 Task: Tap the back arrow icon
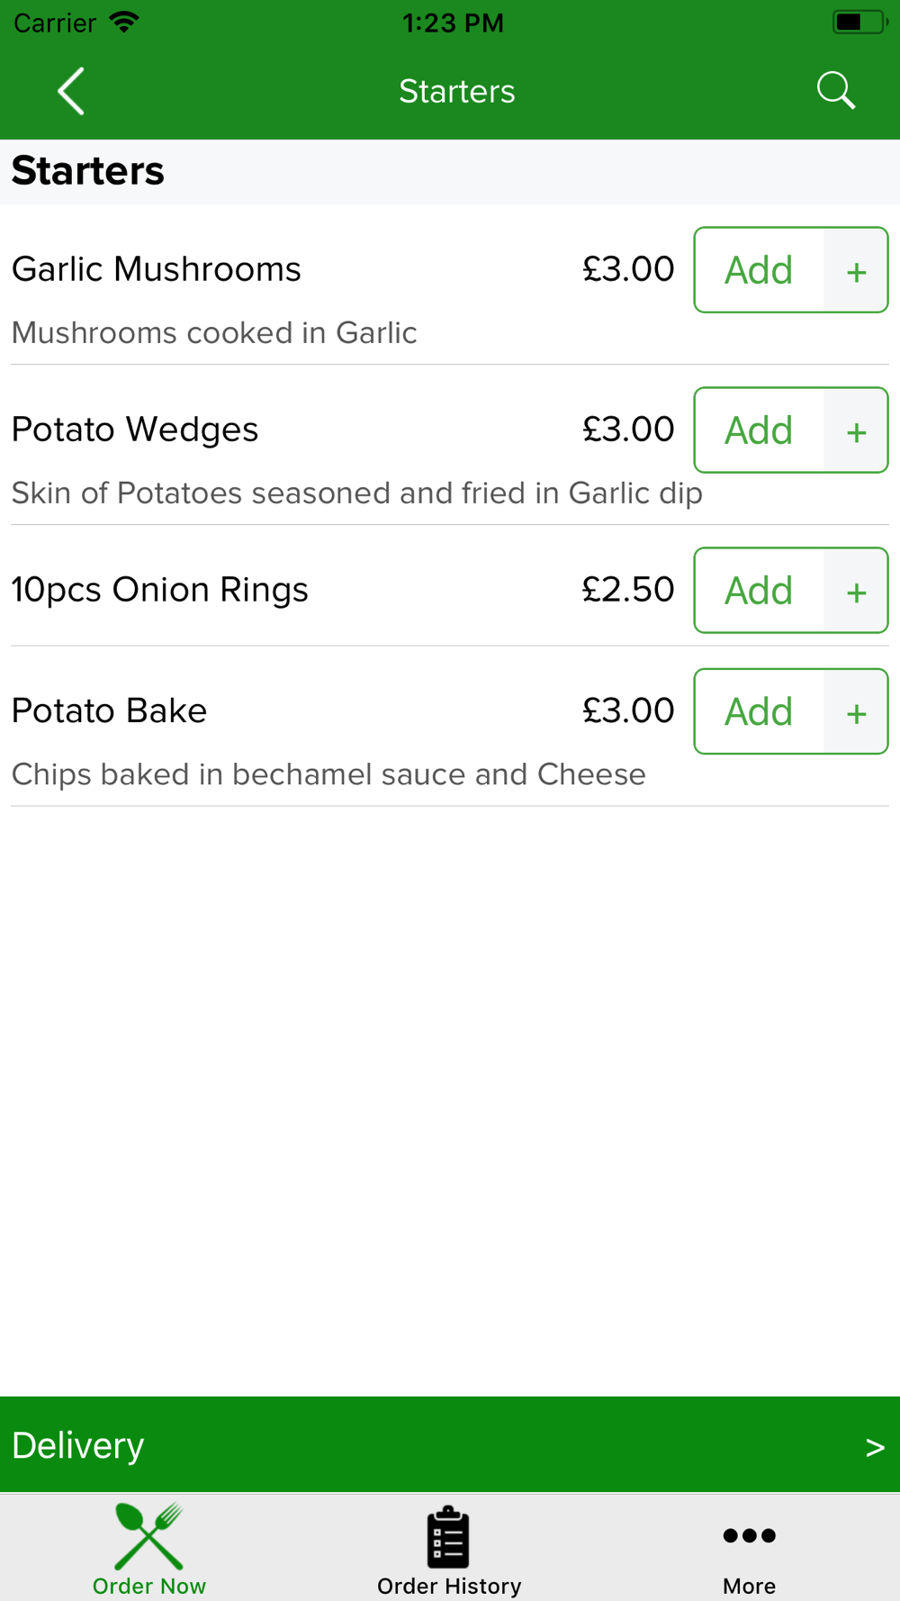pos(71,91)
